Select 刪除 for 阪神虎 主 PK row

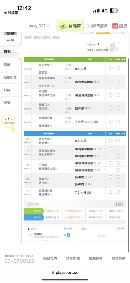tap(118, 184)
